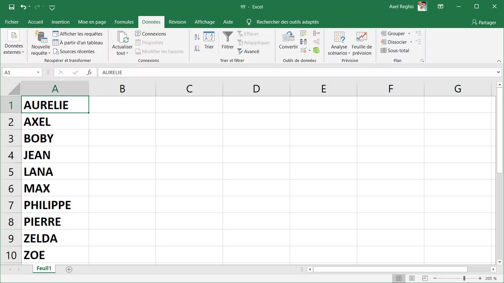
Task: Click the zoom in plus button
Action: coord(480,278)
